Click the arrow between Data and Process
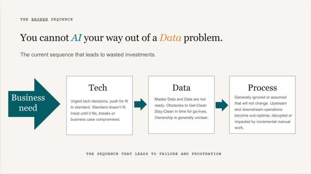Image resolution: width=311 pixels, height=174 pixels. 222,105
